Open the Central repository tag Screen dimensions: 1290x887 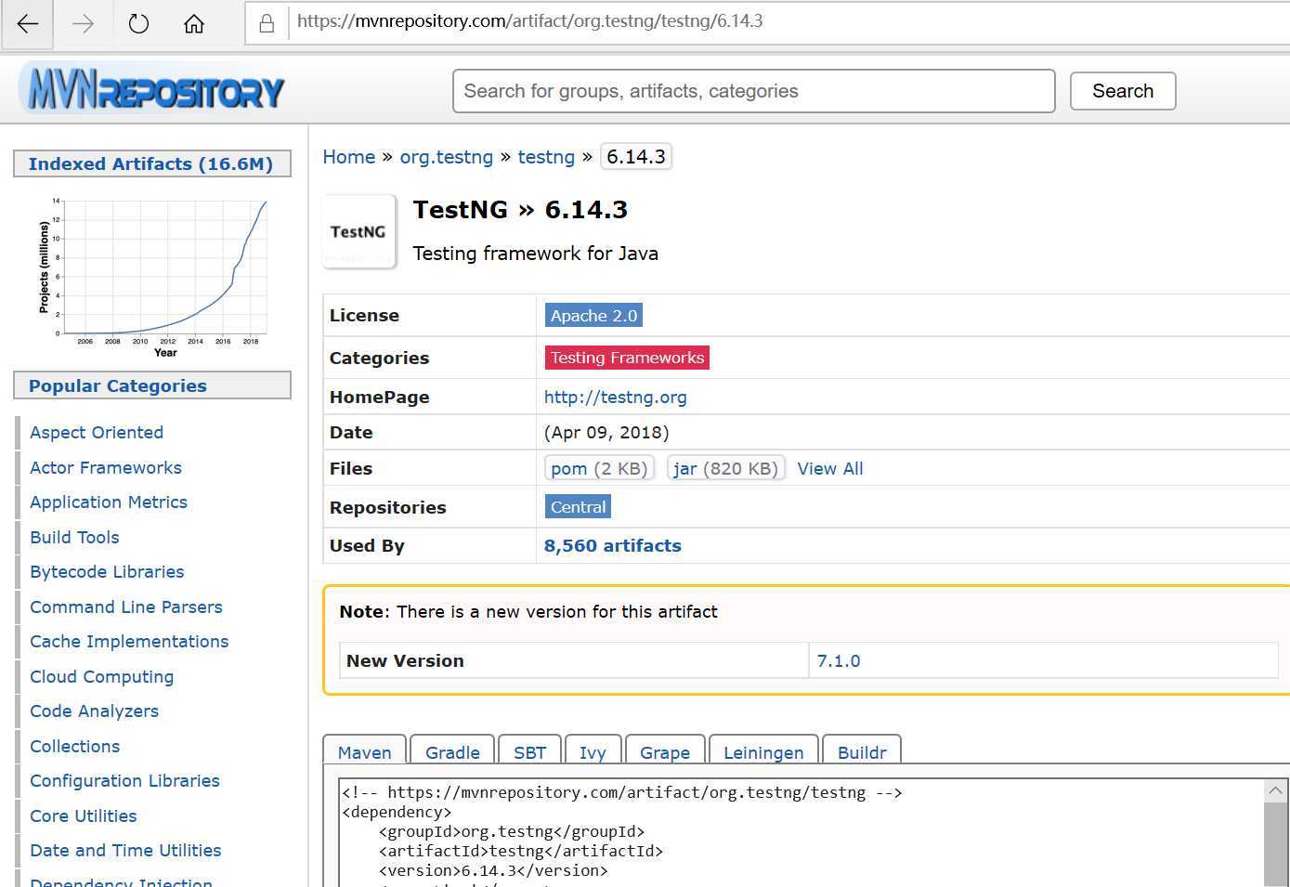pyautogui.click(x=578, y=507)
